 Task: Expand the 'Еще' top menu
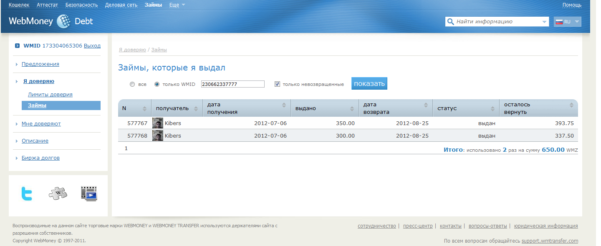pyautogui.click(x=177, y=5)
